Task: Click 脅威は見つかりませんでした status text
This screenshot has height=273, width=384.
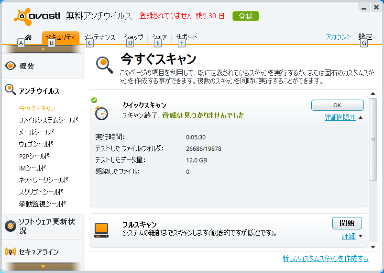Action: click(x=203, y=115)
